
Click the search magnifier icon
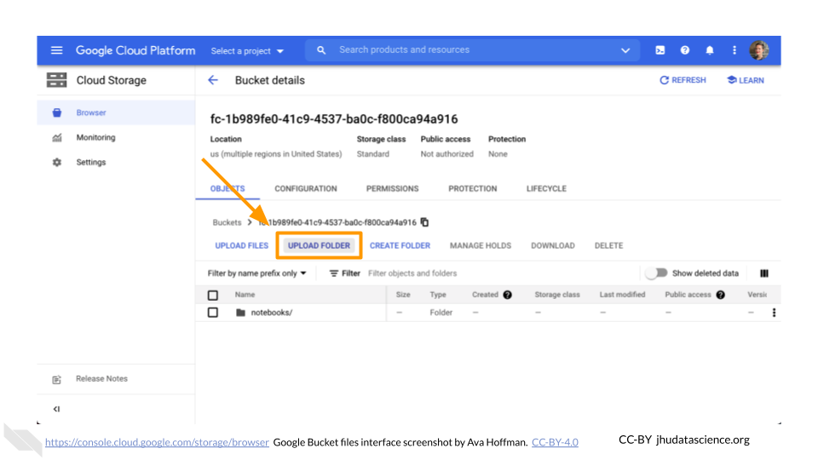pos(321,50)
